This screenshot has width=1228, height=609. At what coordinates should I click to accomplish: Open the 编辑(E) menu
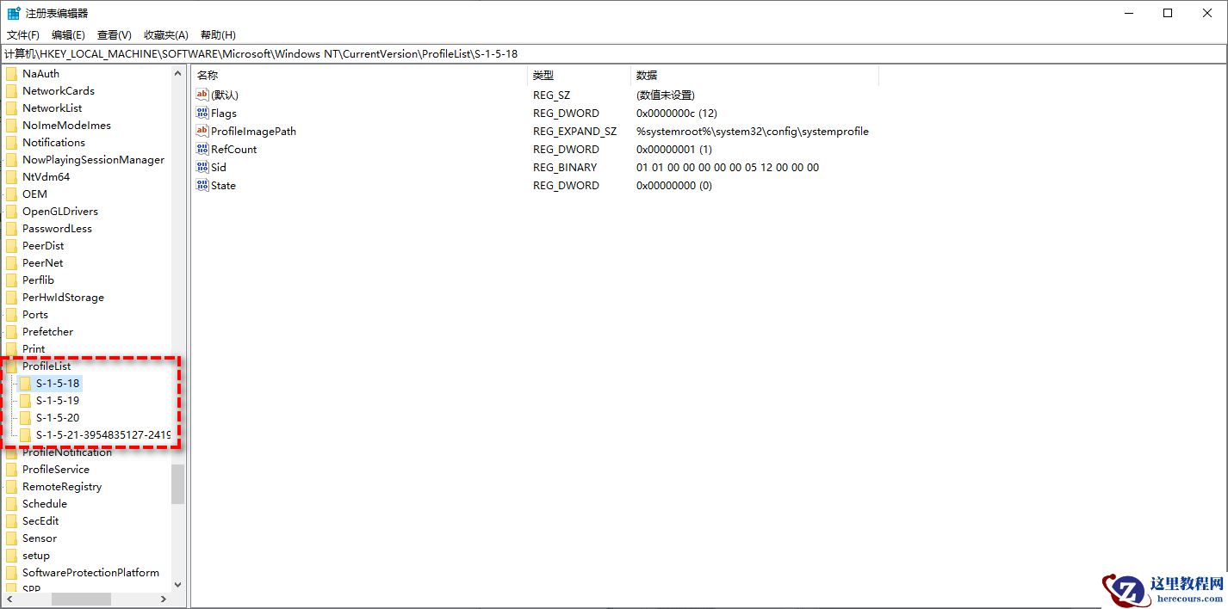(x=68, y=34)
